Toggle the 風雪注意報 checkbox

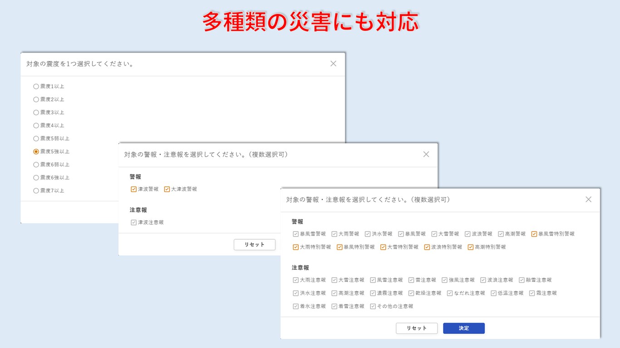(x=373, y=280)
